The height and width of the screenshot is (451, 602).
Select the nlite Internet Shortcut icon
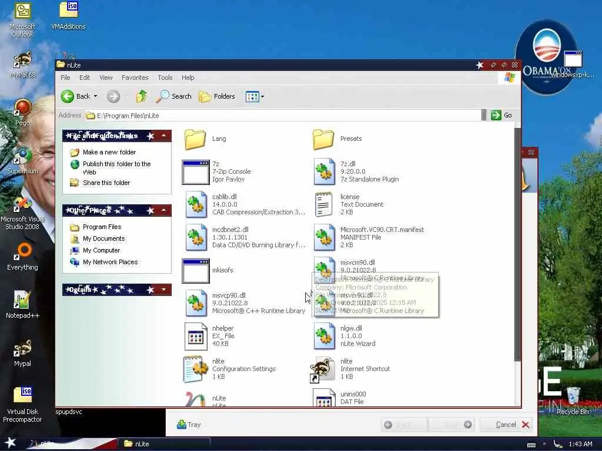323,369
